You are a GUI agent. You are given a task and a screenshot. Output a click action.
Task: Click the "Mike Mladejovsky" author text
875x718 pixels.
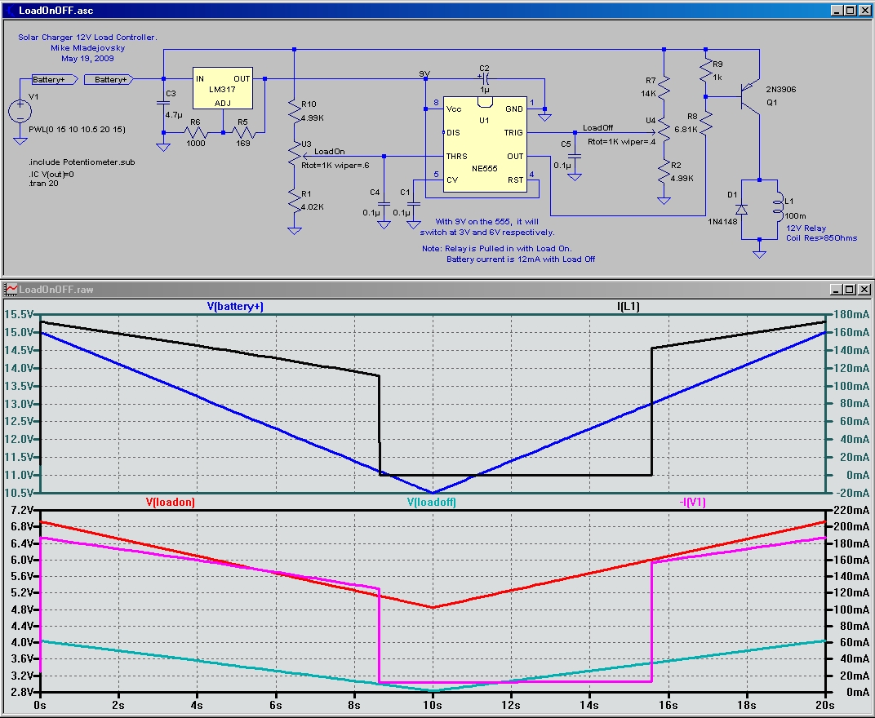point(87,48)
